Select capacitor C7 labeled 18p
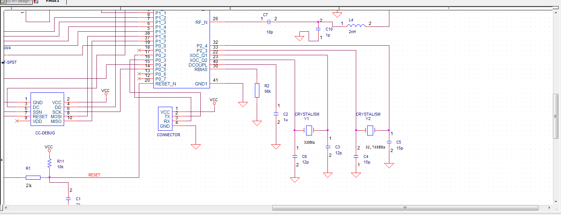 click(269, 22)
